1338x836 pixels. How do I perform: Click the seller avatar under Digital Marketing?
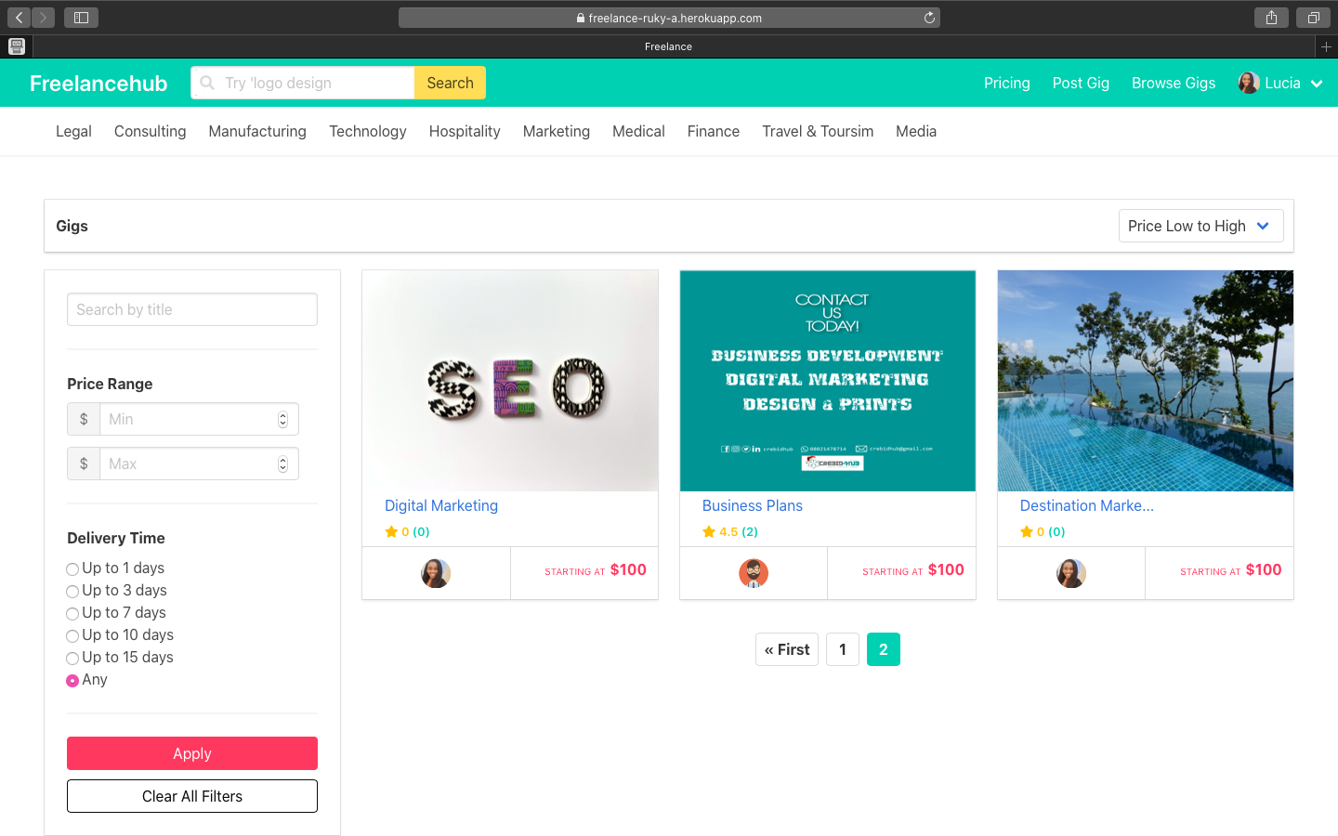click(436, 573)
